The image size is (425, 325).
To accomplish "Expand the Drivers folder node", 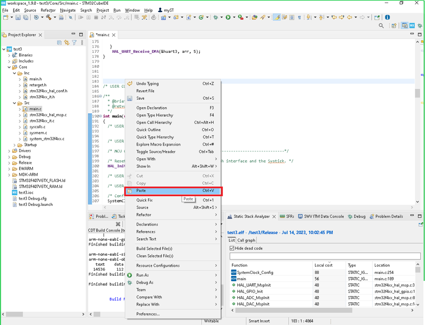I will coord(9,151).
